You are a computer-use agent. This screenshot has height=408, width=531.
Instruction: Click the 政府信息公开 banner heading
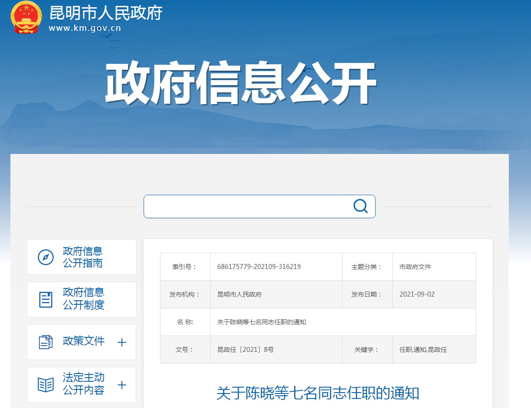click(x=241, y=84)
